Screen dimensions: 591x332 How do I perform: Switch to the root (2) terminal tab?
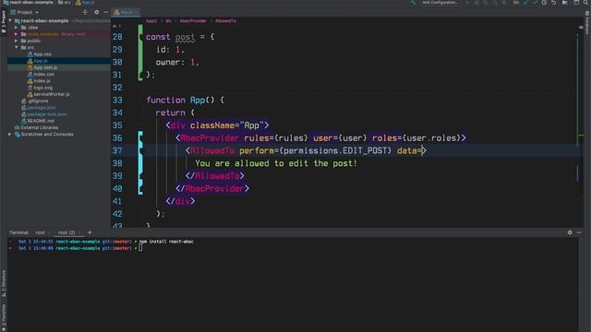click(x=66, y=232)
